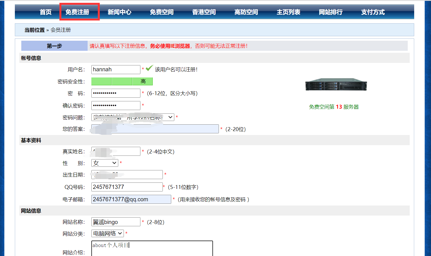Open the 首页 navigation item

46,12
